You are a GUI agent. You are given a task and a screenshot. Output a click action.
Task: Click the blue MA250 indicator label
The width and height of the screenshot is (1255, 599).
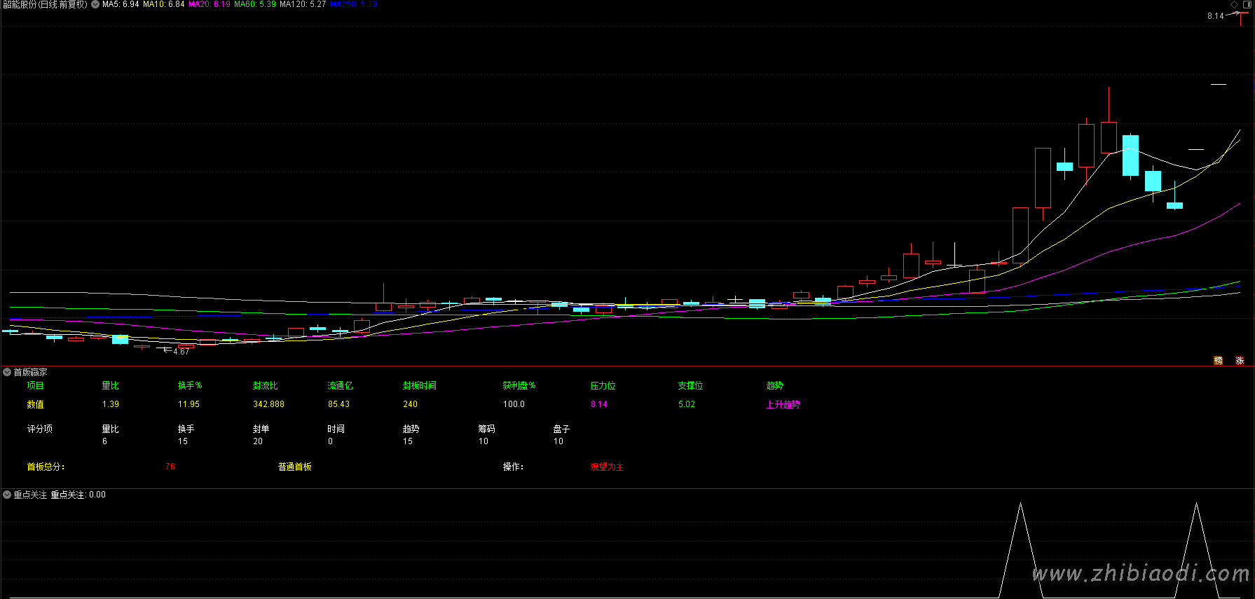353,4
